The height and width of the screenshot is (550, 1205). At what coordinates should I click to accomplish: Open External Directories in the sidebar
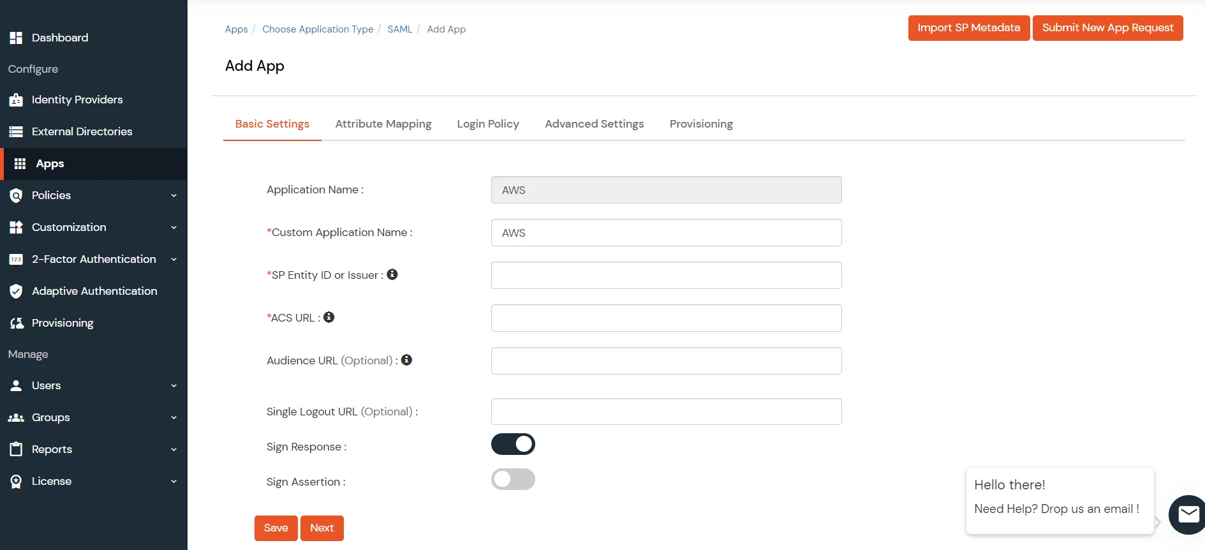pyautogui.click(x=94, y=131)
